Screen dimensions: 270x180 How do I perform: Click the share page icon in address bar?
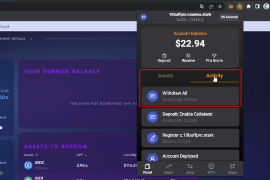pos(211,7)
